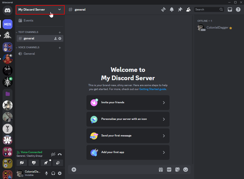The image size is (244, 179).
Task: Disconnect from voice phone icon
Action: coord(60,154)
